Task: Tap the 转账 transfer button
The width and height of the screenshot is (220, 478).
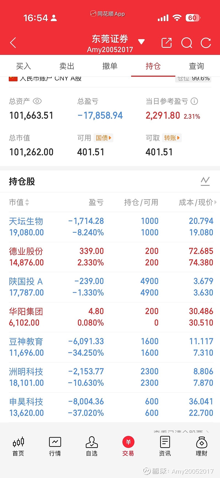Action: [x=172, y=138]
